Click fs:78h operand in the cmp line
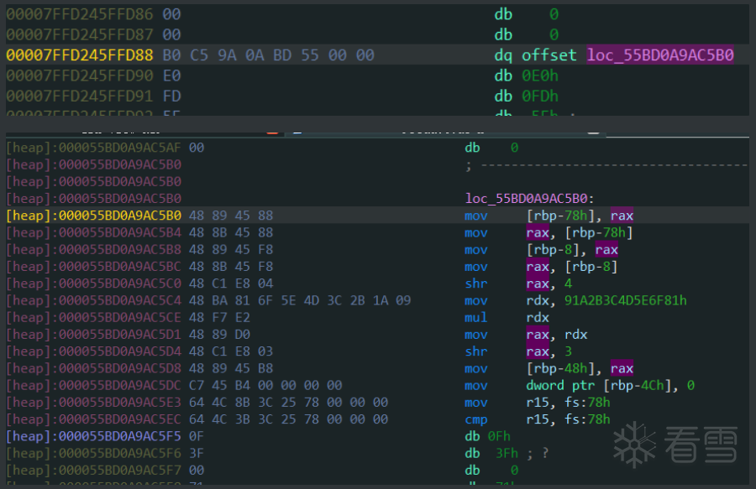 tap(587, 419)
